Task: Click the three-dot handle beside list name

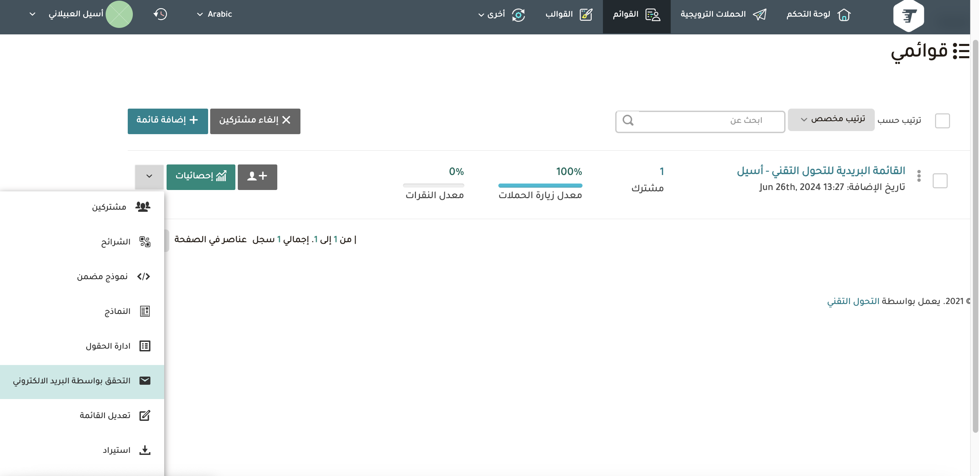Action: click(x=919, y=176)
